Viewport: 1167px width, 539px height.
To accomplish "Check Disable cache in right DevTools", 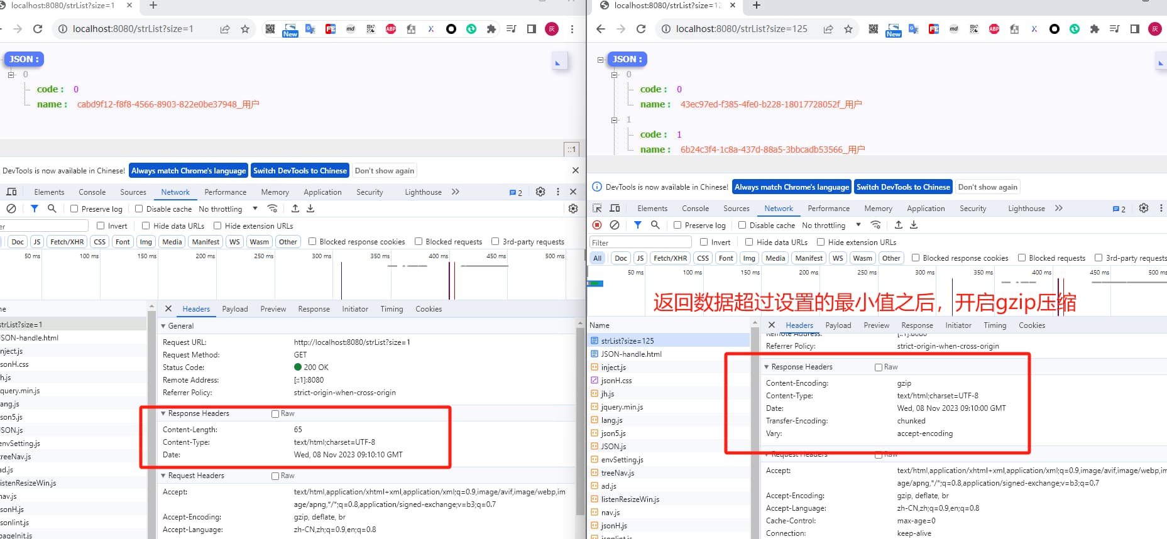I will point(742,226).
